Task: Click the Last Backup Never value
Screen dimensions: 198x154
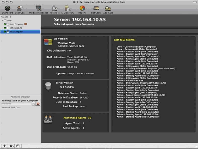Action: (83, 106)
